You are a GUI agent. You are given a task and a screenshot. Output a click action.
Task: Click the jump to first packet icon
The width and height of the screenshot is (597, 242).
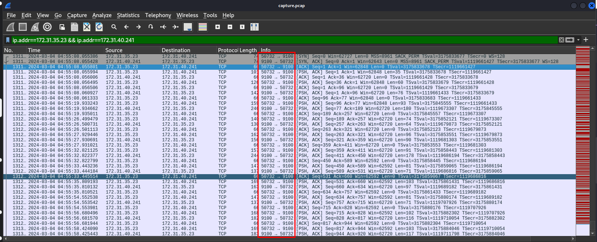[x=163, y=27]
